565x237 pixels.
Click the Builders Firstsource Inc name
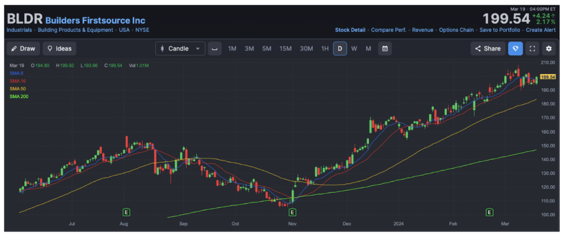95,20
